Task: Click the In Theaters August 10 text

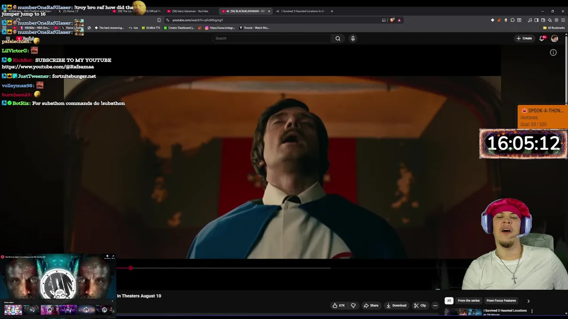Action: click(x=139, y=296)
